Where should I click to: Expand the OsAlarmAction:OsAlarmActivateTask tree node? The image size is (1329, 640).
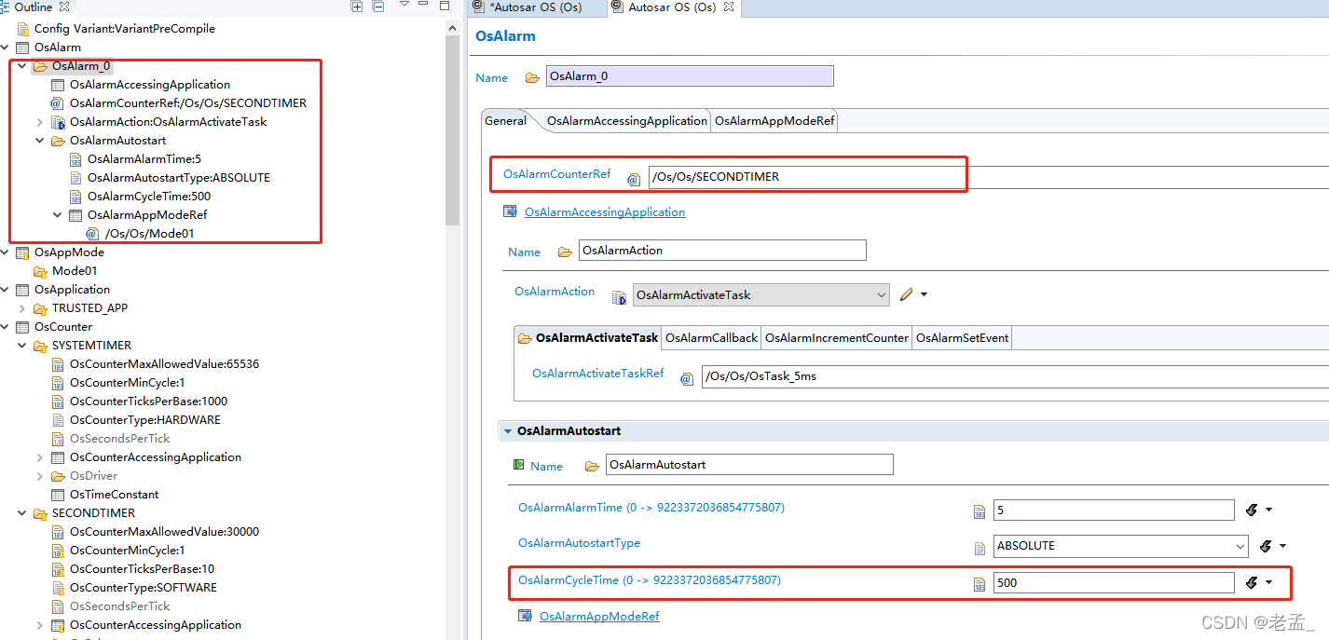[39, 122]
